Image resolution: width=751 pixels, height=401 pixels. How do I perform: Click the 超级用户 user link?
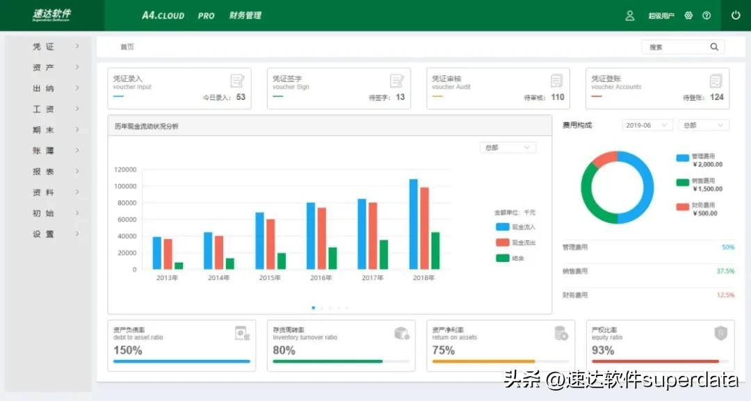[661, 15]
